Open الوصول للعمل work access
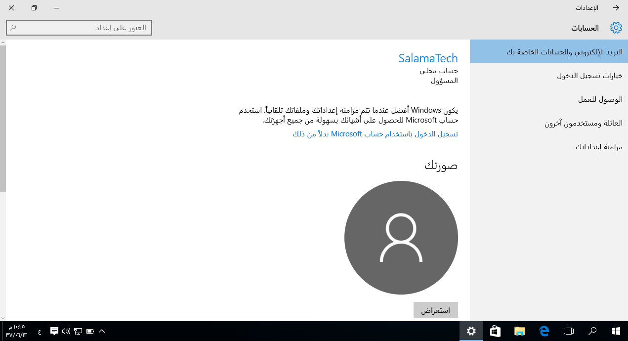 549,99
